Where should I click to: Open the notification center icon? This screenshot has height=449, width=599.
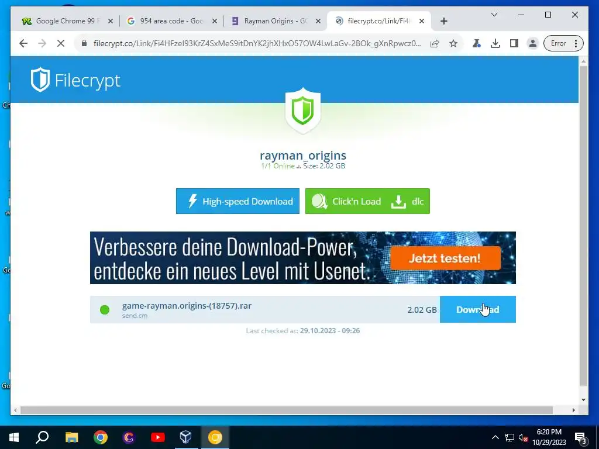click(x=580, y=438)
